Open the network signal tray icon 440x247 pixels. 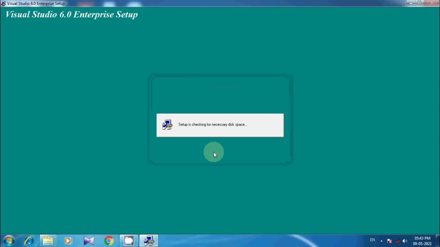pos(397,241)
